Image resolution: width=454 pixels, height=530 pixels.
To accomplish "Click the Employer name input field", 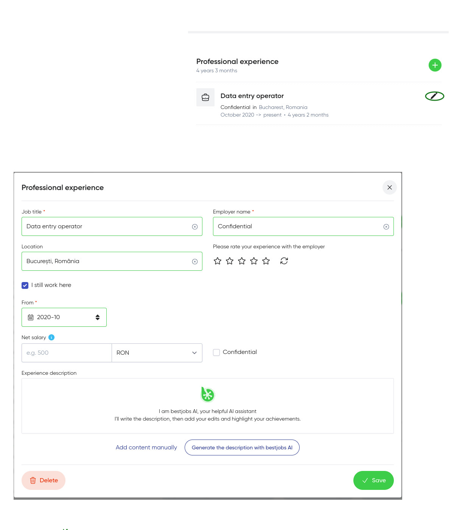I will pyautogui.click(x=303, y=226).
